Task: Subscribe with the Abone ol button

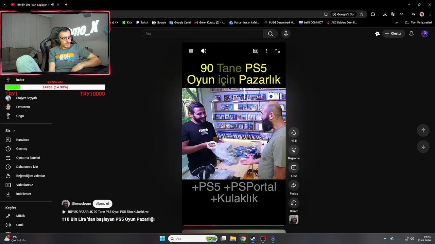Action: coord(102,204)
